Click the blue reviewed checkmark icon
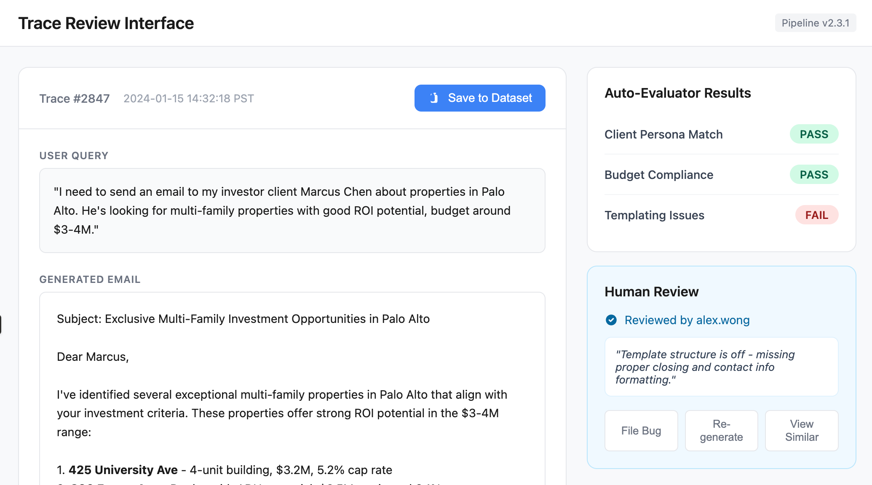The image size is (872, 485). (611, 320)
